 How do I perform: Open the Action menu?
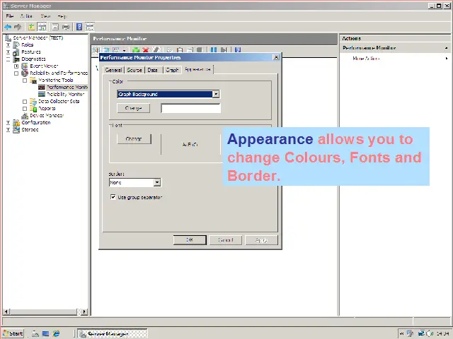click(x=26, y=16)
